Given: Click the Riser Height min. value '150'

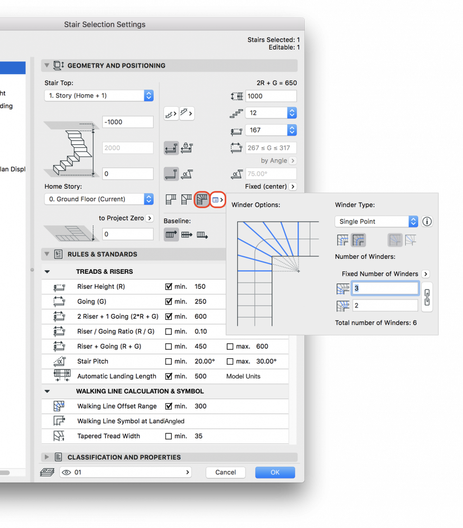Looking at the screenshot, I should point(200,286).
